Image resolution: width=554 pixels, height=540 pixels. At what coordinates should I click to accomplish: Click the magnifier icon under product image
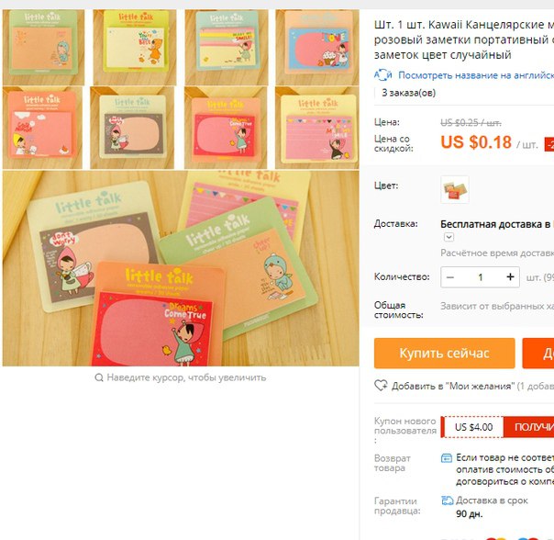(99, 377)
